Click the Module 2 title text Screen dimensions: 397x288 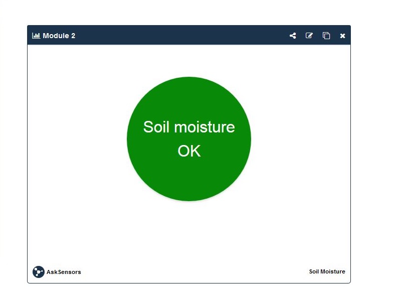point(59,36)
